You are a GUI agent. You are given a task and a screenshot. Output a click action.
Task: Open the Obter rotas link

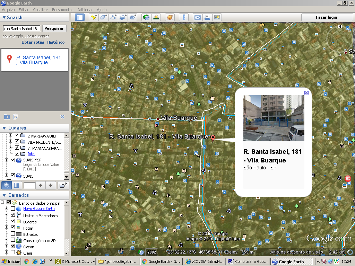pyautogui.click(x=33, y=42)
